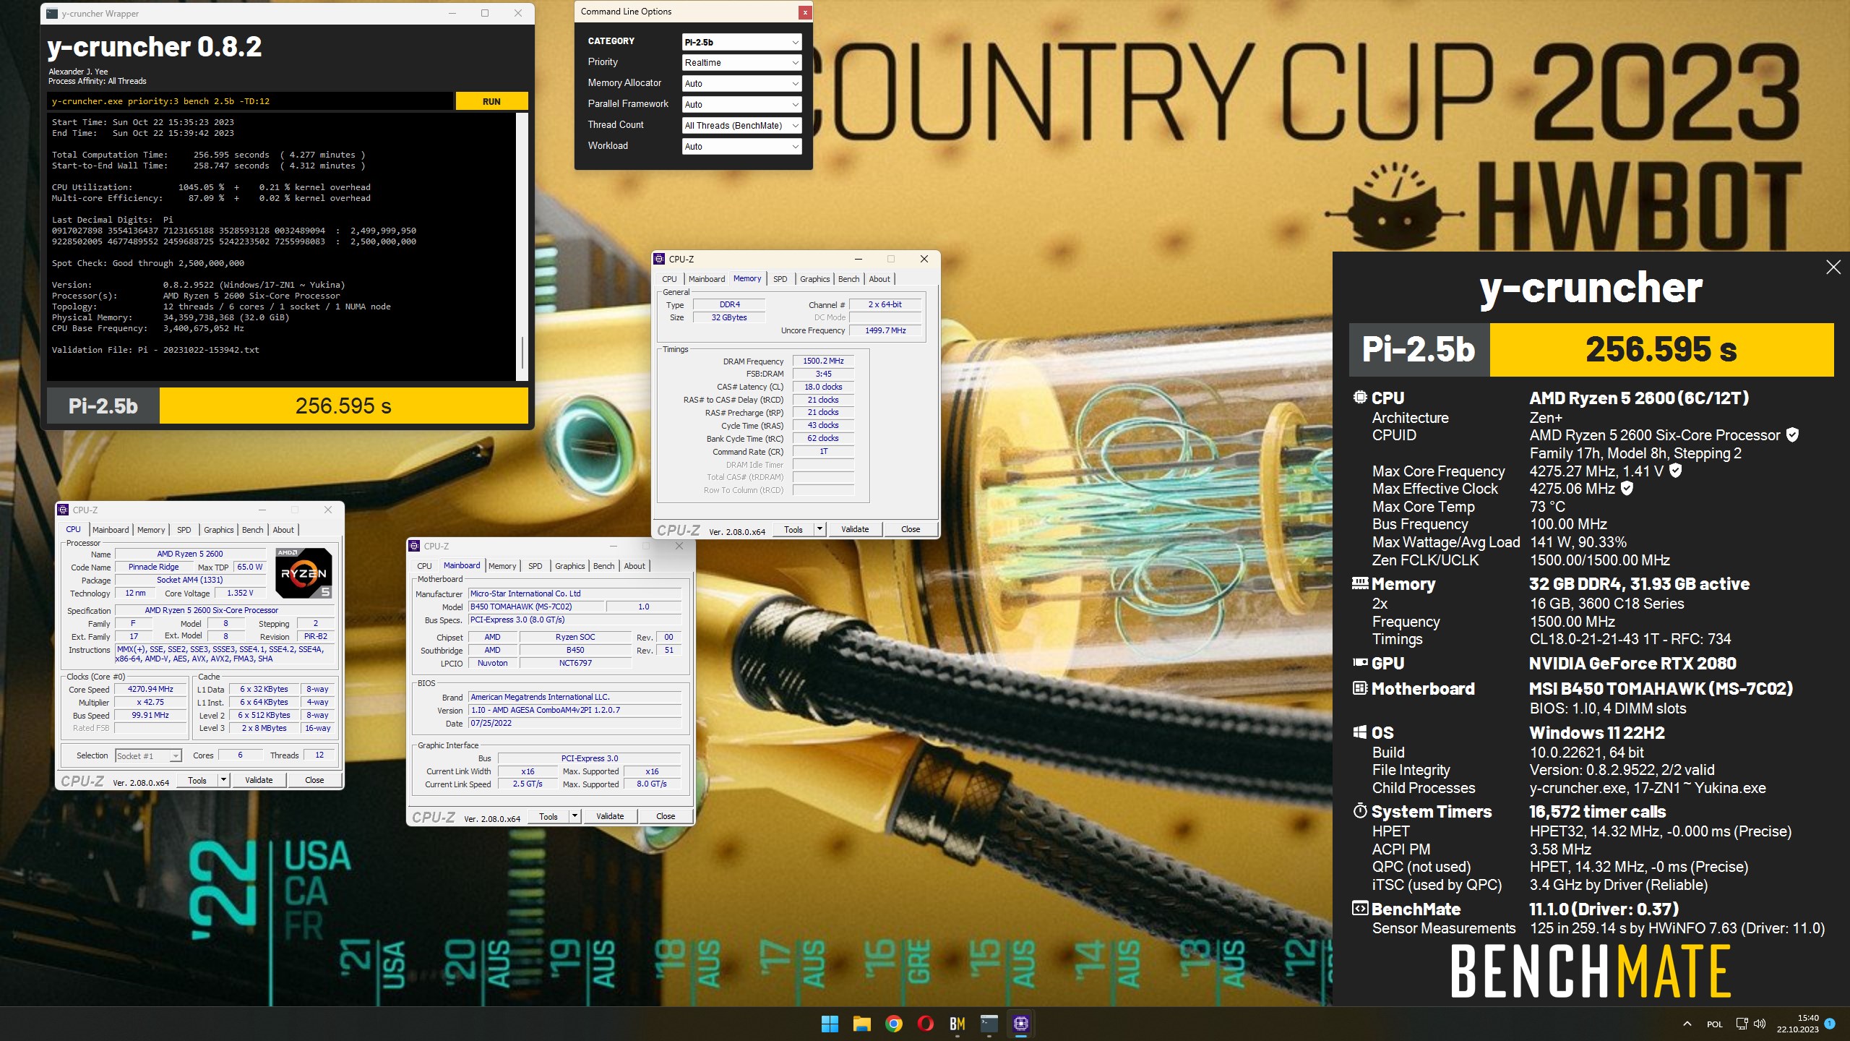The image size is (1850, 1041).
Task: Close the BenchMate result panel with X
Action: [1833, 267]
